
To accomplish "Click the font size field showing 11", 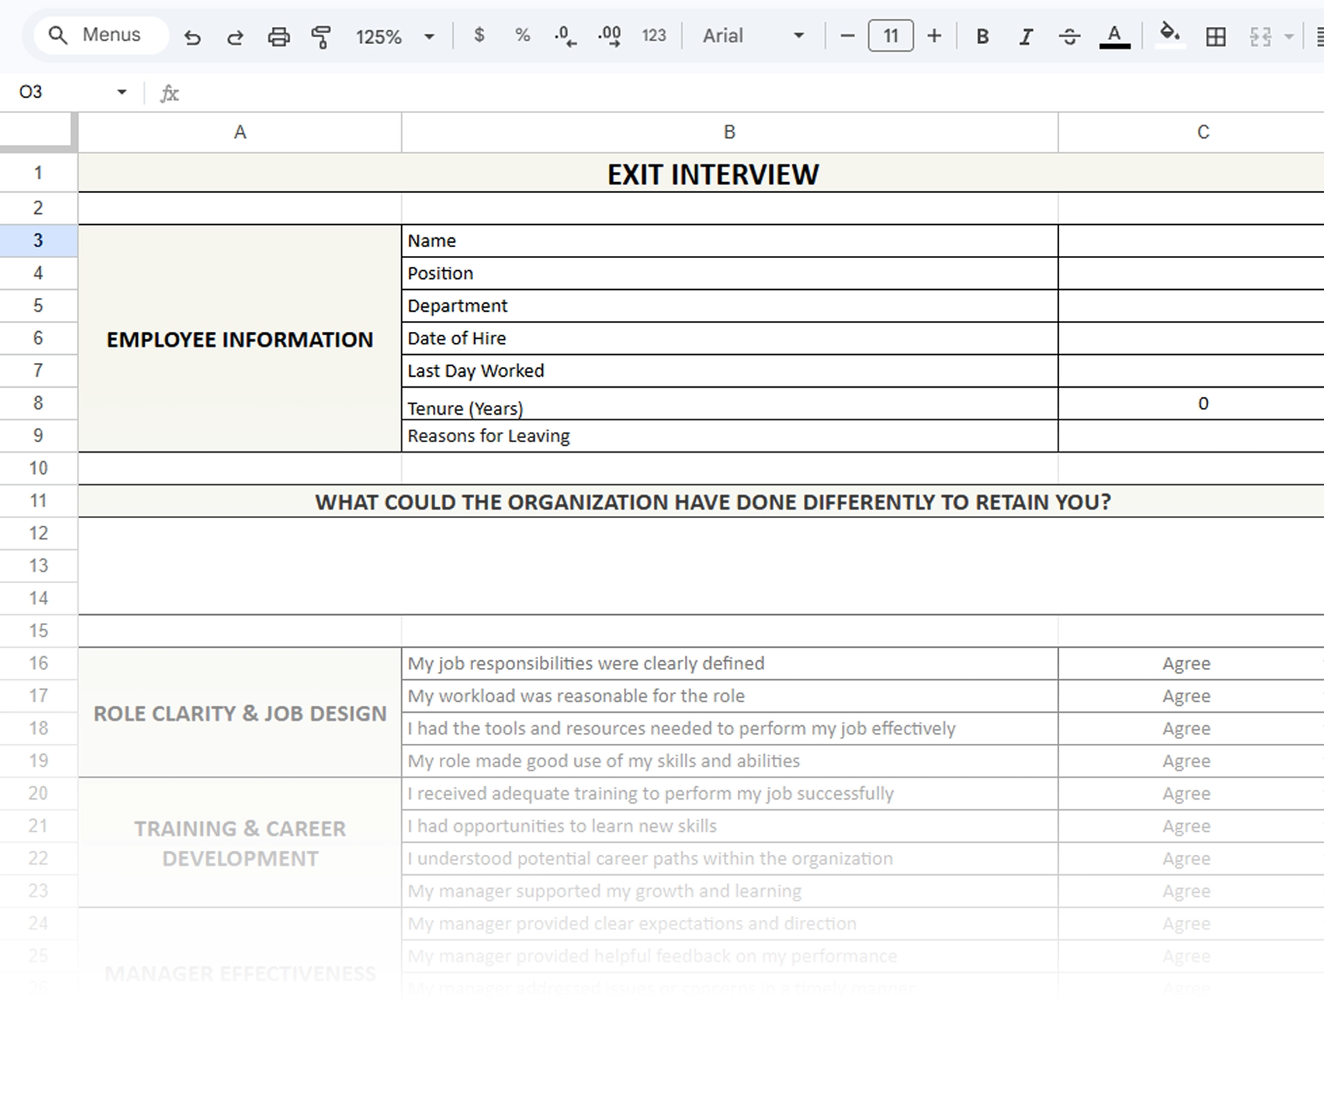I will (891, 35).
